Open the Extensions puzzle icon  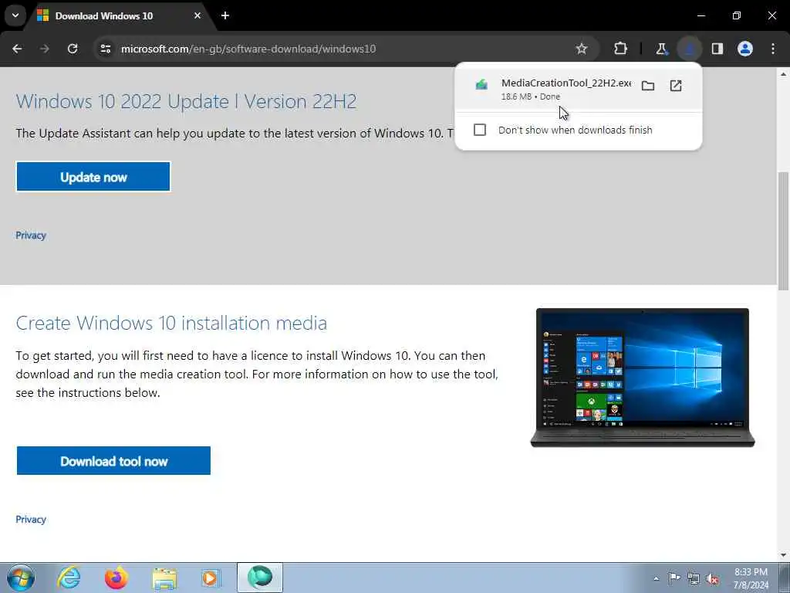point(621,49)
